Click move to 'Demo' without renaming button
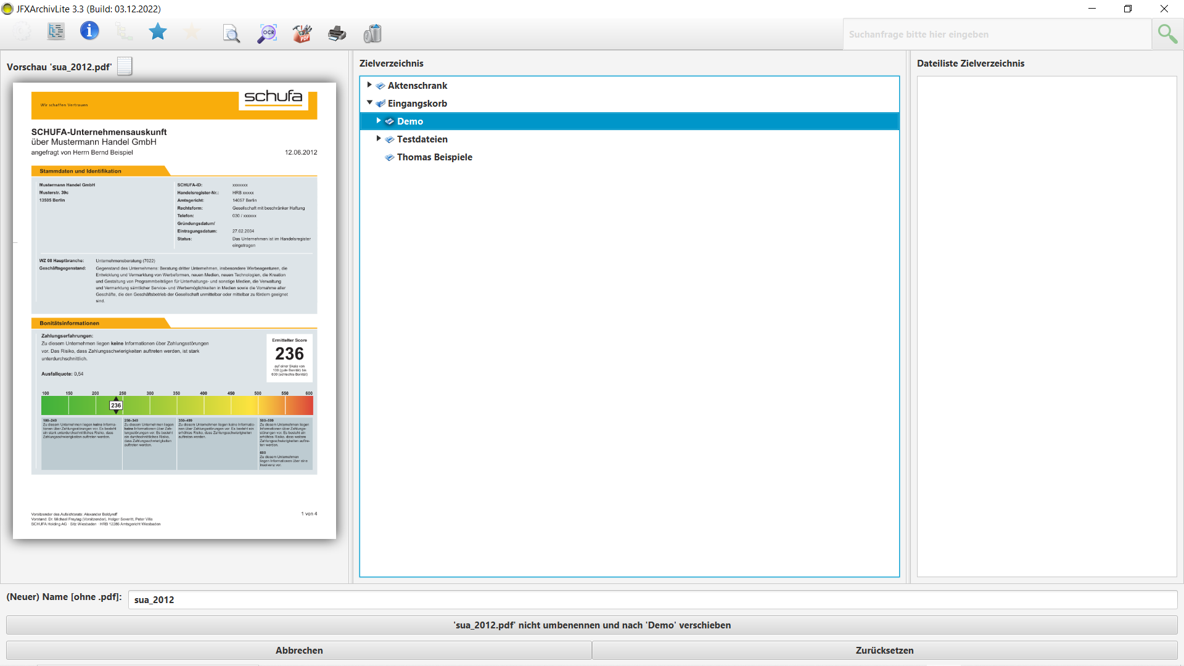The image size is (1184, 666). [591, 625]
